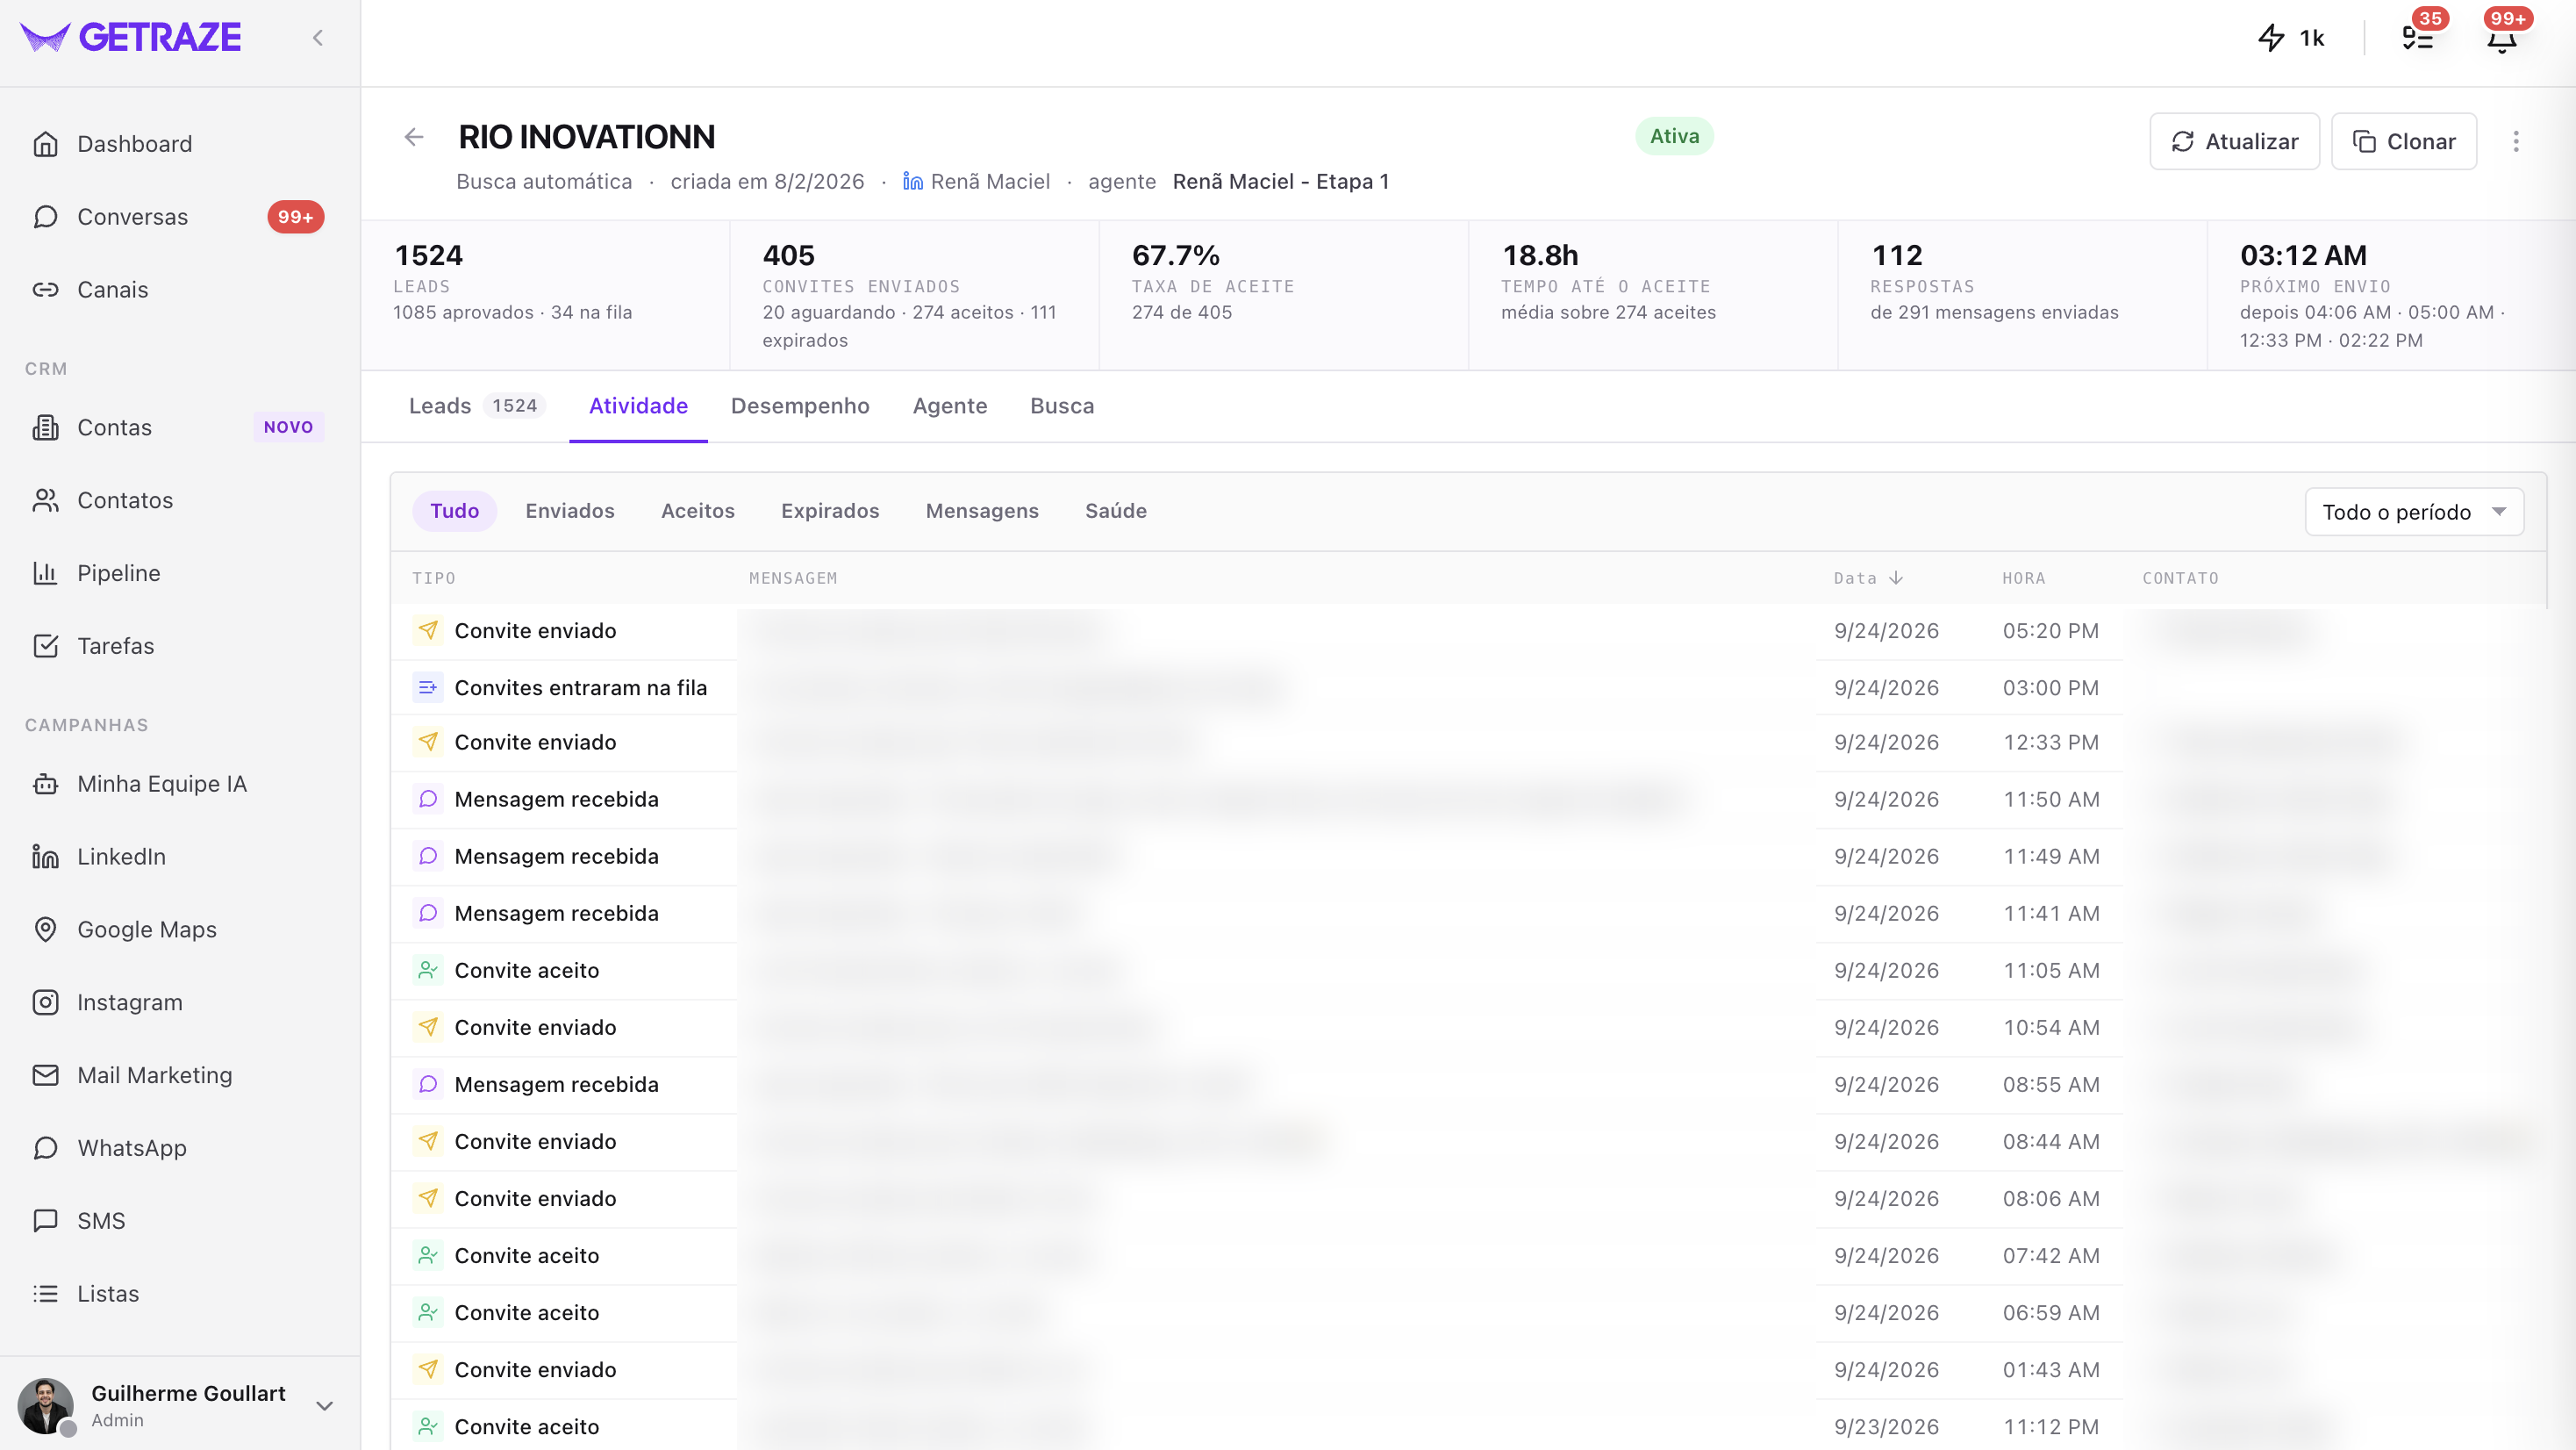Image resolution: width=2576 pixels, height=1450 pixels.
Task: Filter activity by Enviados
Action: tap(570, 512)
